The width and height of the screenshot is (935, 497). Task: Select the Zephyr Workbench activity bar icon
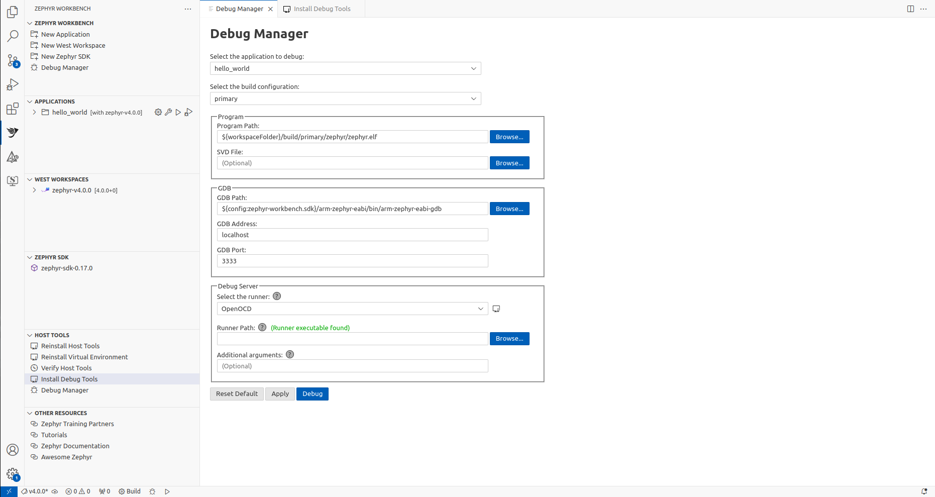tap(12, 133)
